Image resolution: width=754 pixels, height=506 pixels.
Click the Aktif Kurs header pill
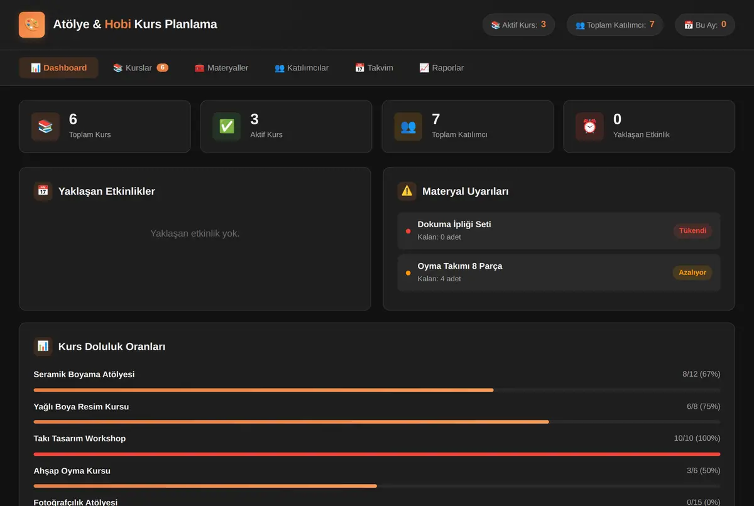point(518,24)
